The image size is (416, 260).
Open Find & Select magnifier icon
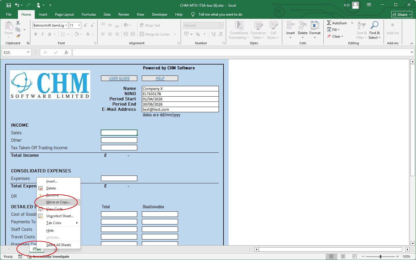point(374,25)
